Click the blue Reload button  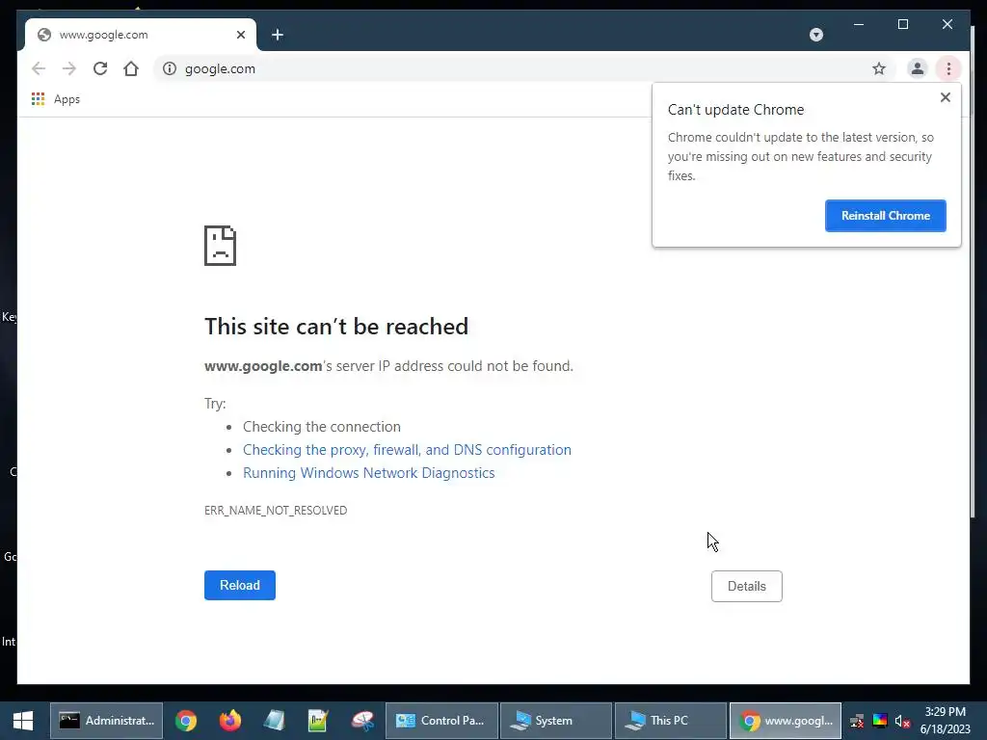coord(240,585)
